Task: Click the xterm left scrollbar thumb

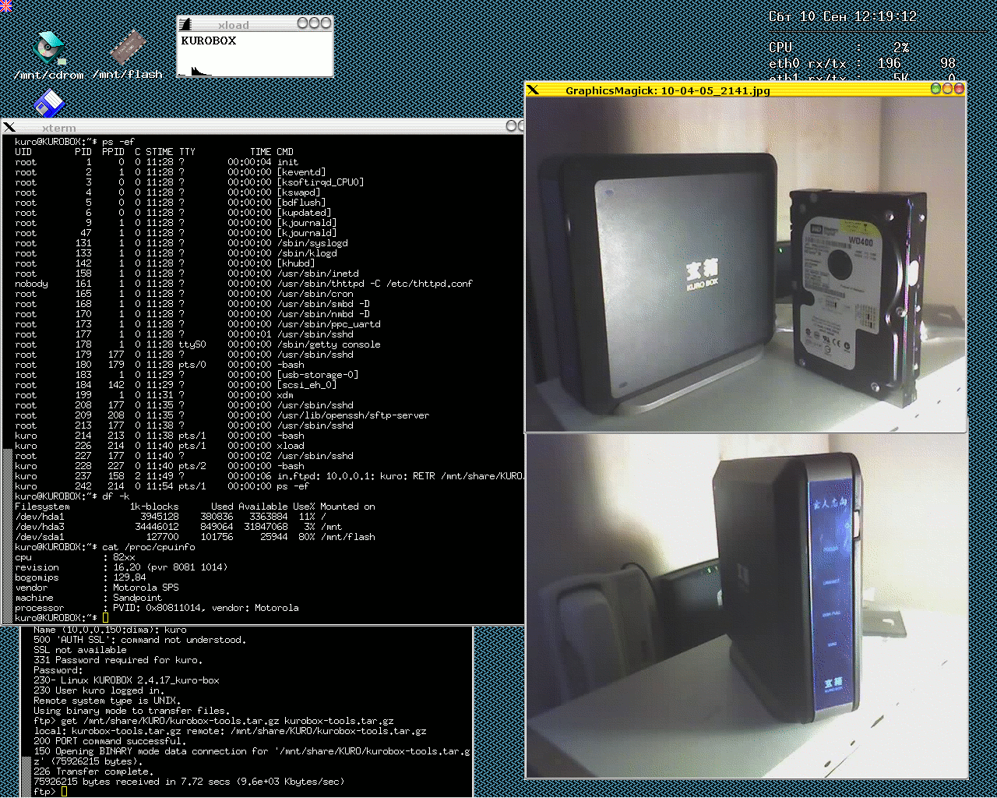Action: click(8, 536)
